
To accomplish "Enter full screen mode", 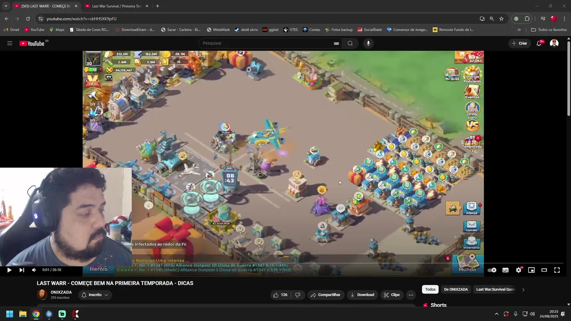I will pos(557,270).
